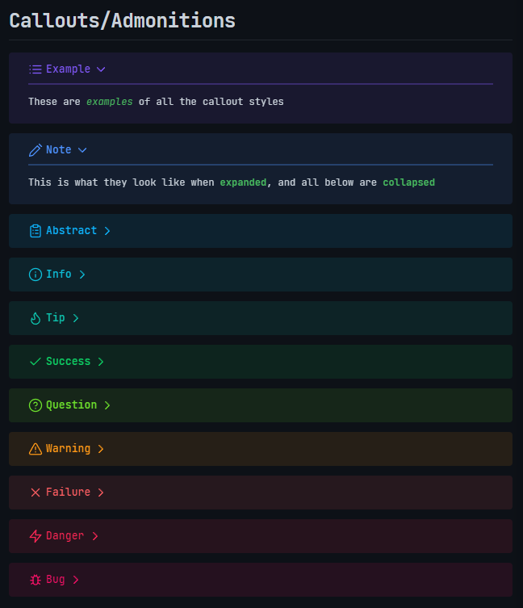Expand the Tip callout chevron
The height and width of the screenshot is (608, 523).
pyautogui.click(x=76, y=318)
